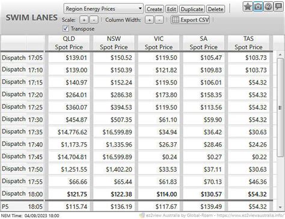
Task: Click SA price $0.27 cell
Action: pyautogui.click(x=204, y=157)
